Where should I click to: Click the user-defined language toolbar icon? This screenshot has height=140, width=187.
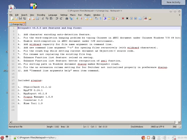tap(109, 18)
